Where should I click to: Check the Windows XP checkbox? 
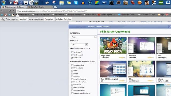[72, 52]
